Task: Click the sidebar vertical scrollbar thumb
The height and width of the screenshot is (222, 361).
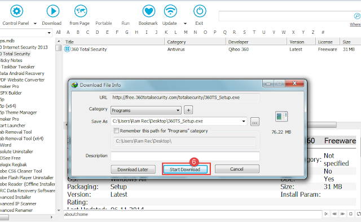Action: click(59, 48)
